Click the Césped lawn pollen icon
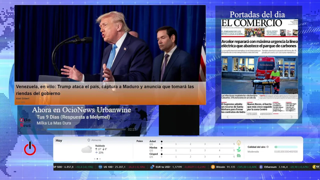320x180 pixels. pyautogui.click(x=239, y=155)
